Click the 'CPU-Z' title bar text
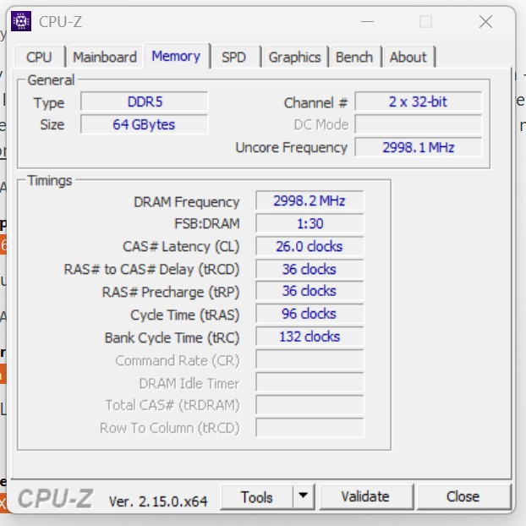 60,22
